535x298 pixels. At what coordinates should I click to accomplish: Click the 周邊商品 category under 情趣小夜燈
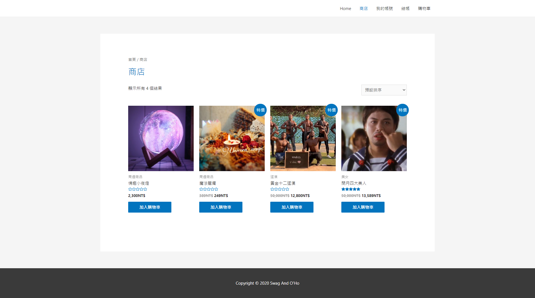click(135, 177)
